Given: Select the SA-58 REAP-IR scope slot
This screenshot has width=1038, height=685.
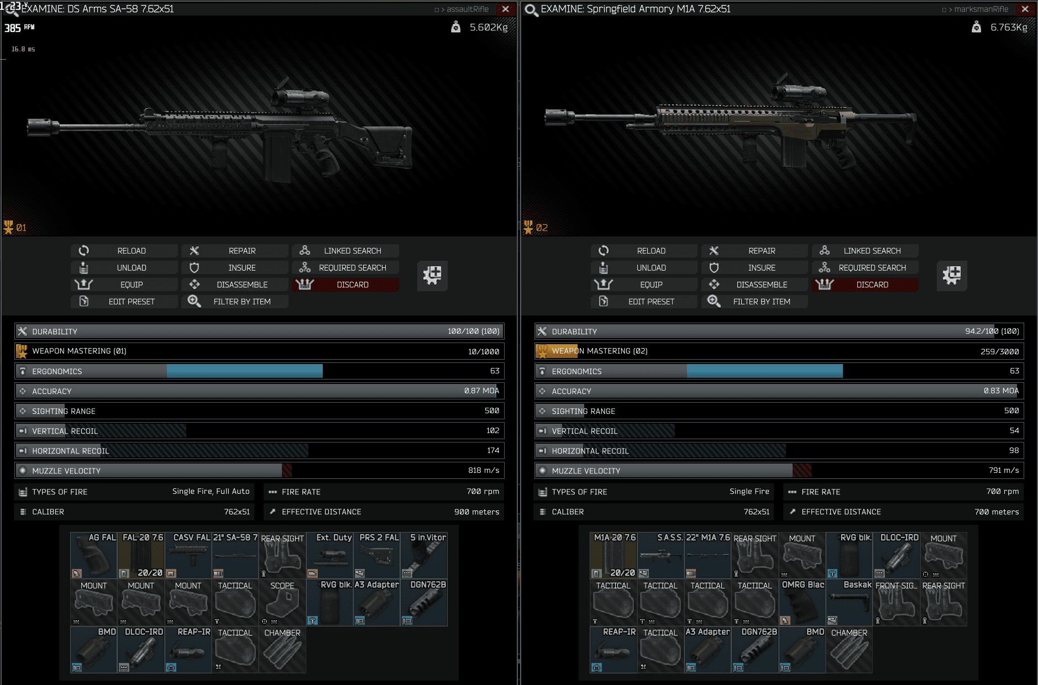Looking at the screenshot, I should pos(188,650).
